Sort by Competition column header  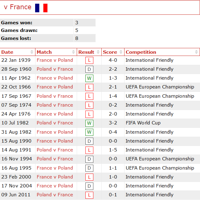click(x=162, y=52)
